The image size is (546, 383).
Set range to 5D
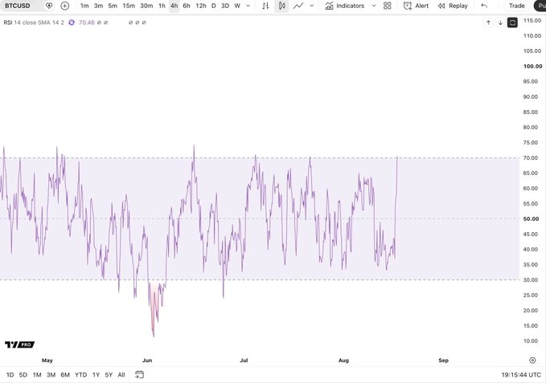pyautogui.click(x=23, y=375)
